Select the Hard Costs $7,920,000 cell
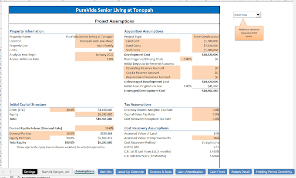 (206, 46)
